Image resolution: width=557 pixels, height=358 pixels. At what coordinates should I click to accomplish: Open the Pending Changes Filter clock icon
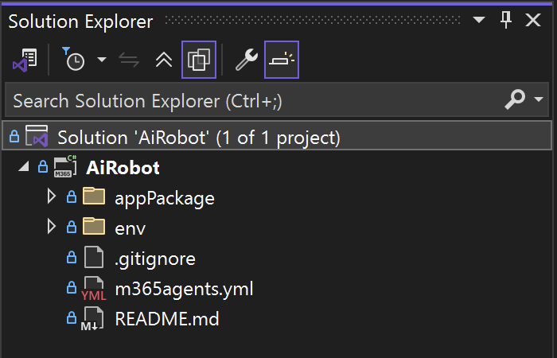[x=73, y=60]
